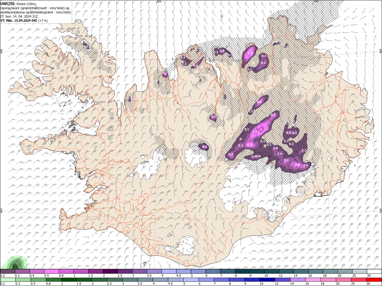
Task: Click the bright pink 0.5 snow legend swatch
Action: pos(51,271)
